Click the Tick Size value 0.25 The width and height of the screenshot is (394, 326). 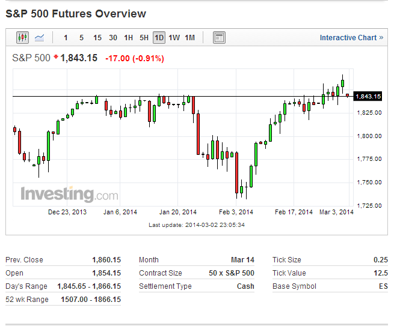[381, 260]
